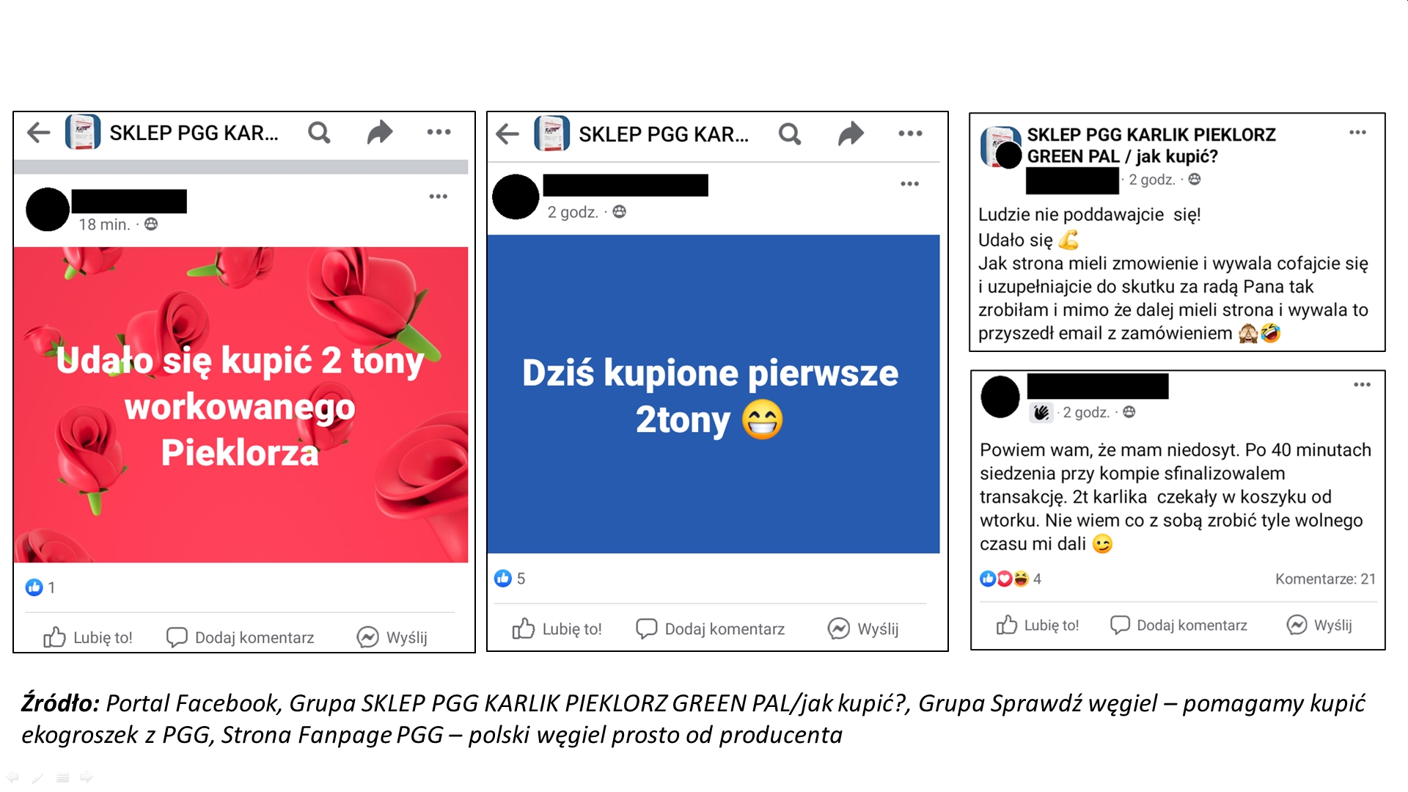Image resolution: width=1408 pixels, height=792 pixels.
Task: Open search in the first SKLEP PGG header
Action: (319, 133)
